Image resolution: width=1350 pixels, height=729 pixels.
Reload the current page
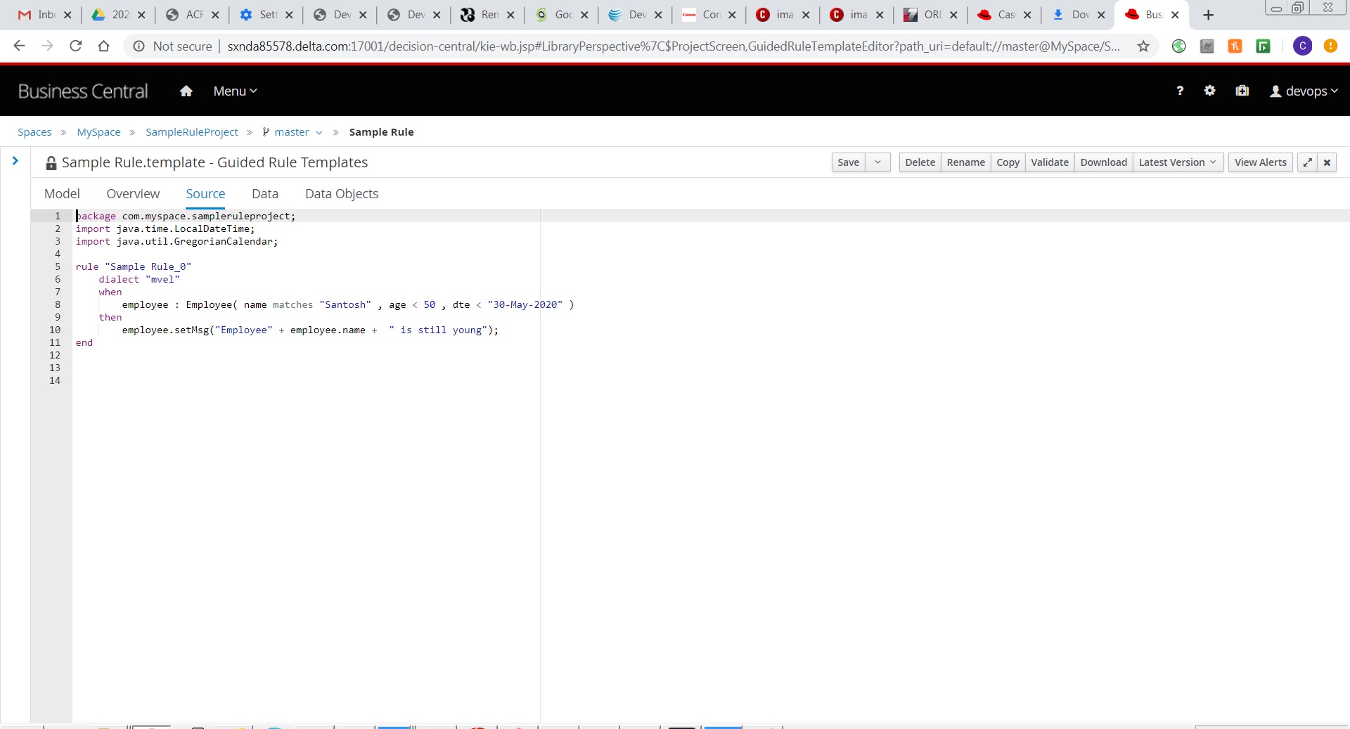click(x=75, y=46)
